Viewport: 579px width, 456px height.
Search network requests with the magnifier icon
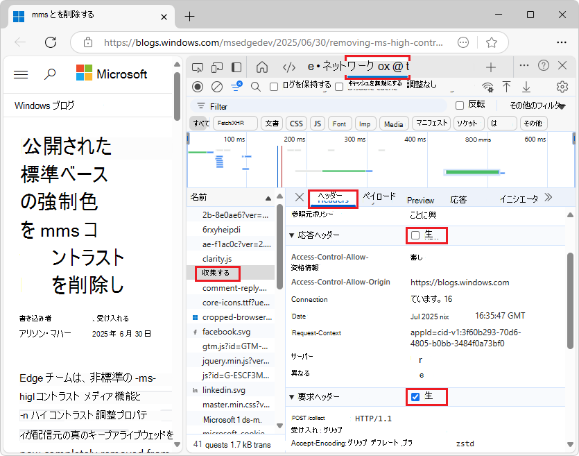tap(254, 87)
